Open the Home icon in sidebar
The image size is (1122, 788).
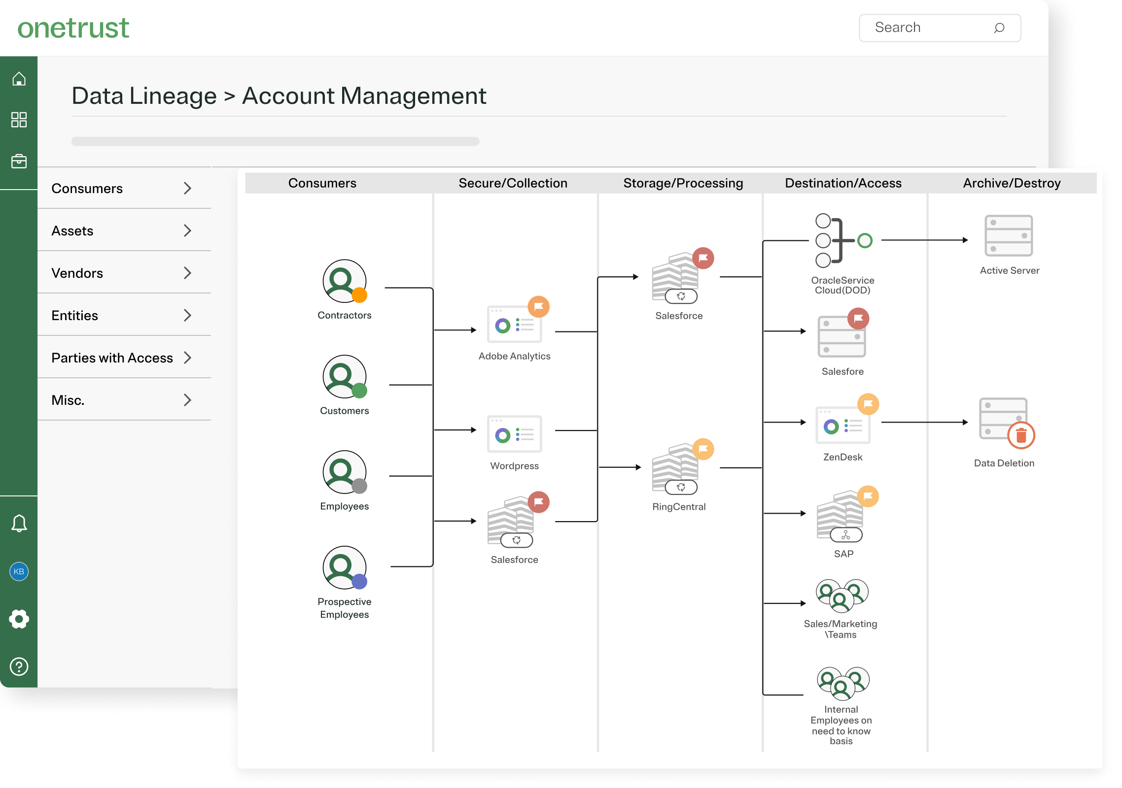click(19, 78)
